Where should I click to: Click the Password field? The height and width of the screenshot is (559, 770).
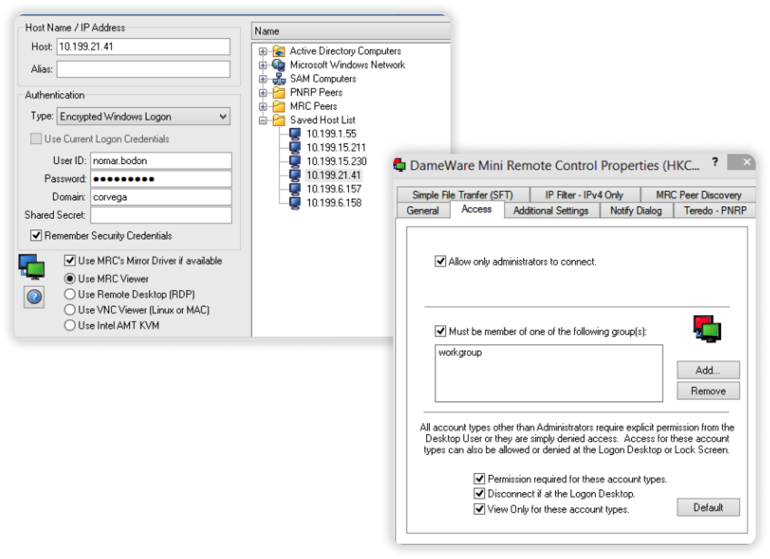161,179
